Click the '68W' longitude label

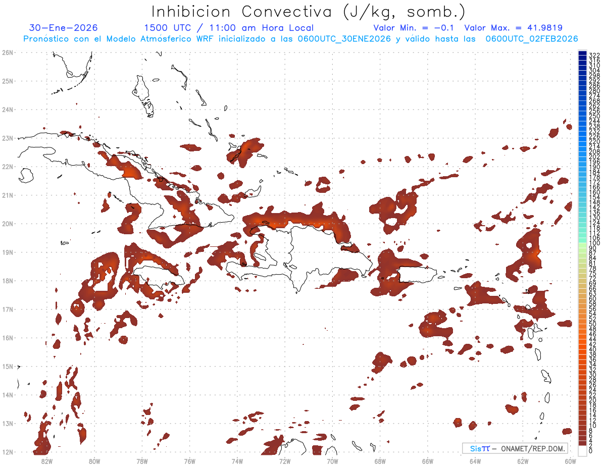point(380,461)
